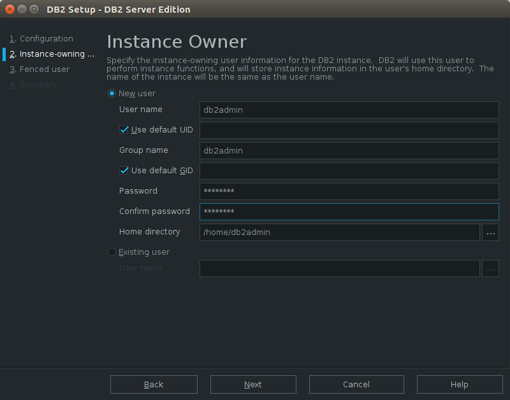Go to the Fenced user step
The width and height of the screenshot is (510, 400).
(40, 69)
